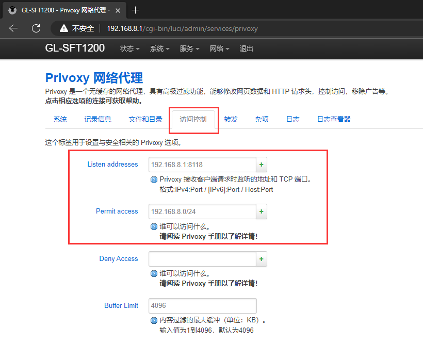Click help icon under Permit access
The height and width of the screenshot is (343, 423).
tap(154, 227)
